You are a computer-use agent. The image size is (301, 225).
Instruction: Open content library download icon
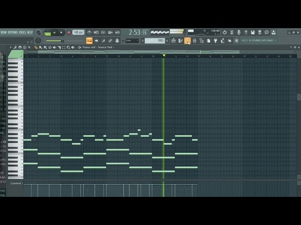pos(274,32)
